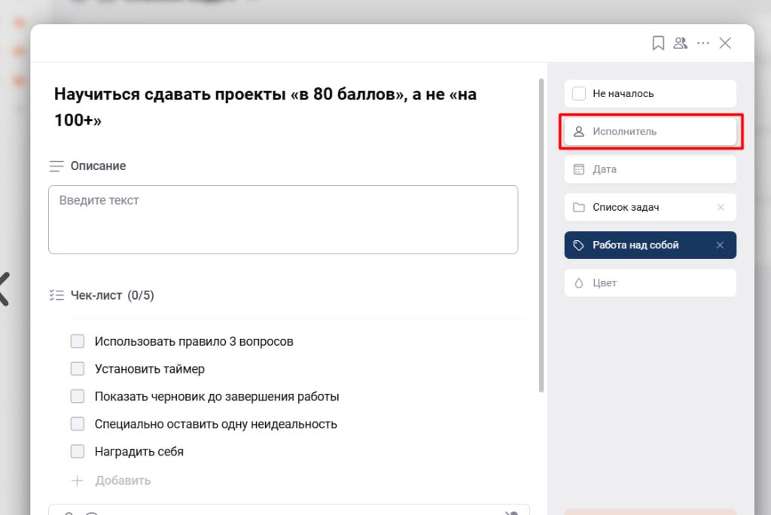The image size is (771, 515).
Task: Remove the «Работа над собой» tag with its X
Action: click(720, 245)
